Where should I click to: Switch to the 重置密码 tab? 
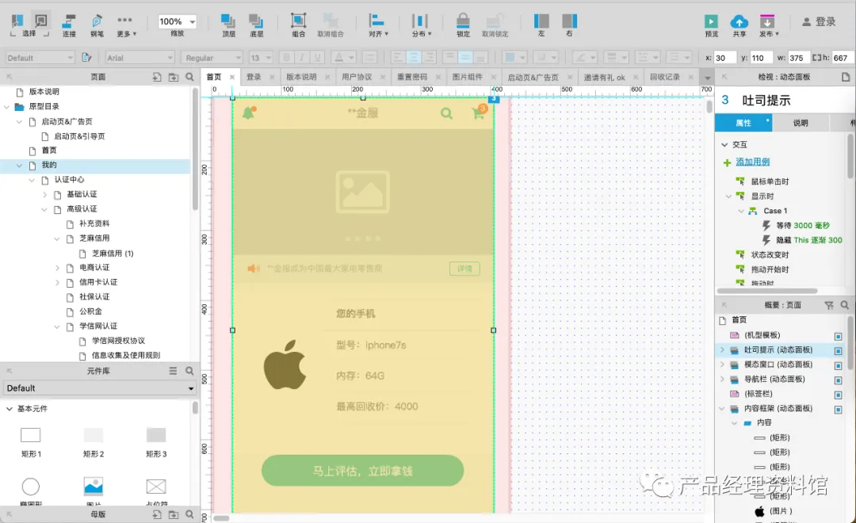412,77
